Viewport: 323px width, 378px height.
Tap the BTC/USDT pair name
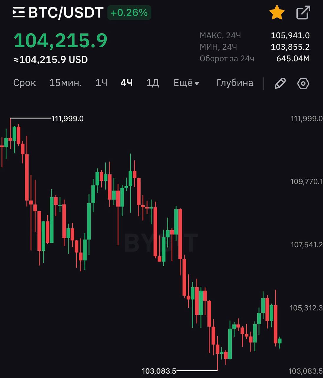coord(66,13)
